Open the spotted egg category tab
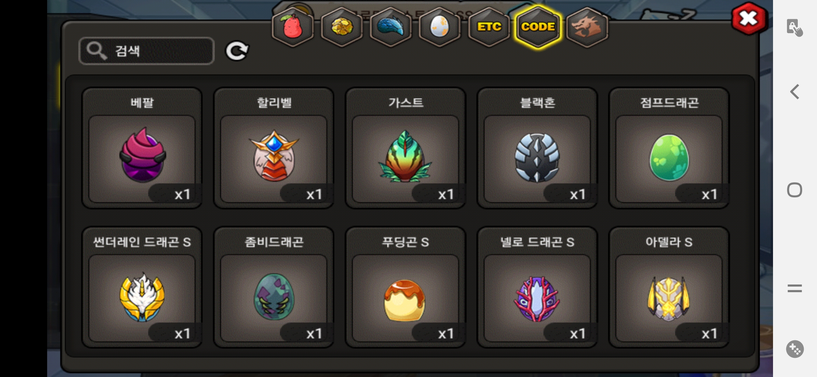The image size is (817, 377). click(440, 27)
